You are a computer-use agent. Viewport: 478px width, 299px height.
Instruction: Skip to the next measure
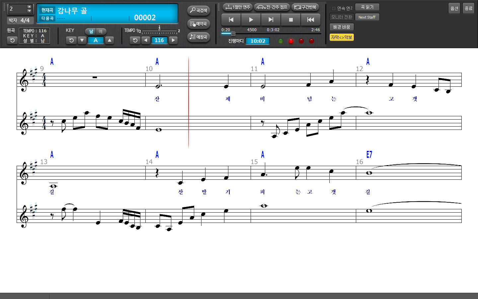271,20
